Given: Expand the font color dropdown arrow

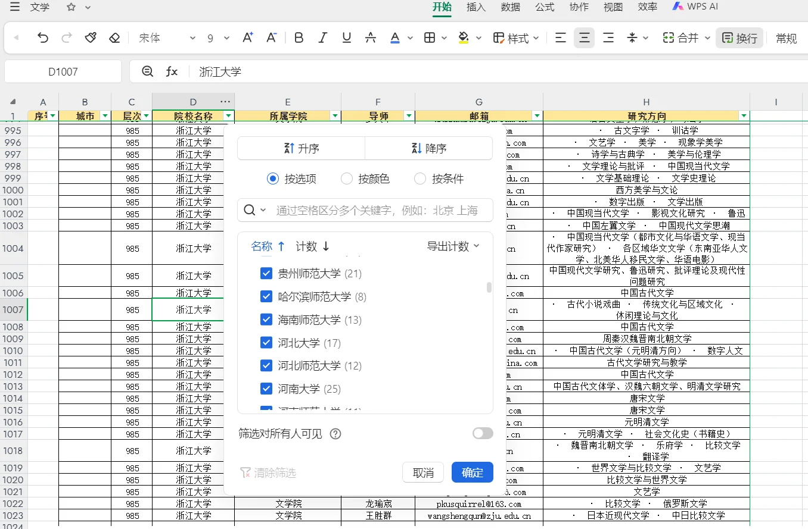Looking at the screenshot, I should pos(410,38).
